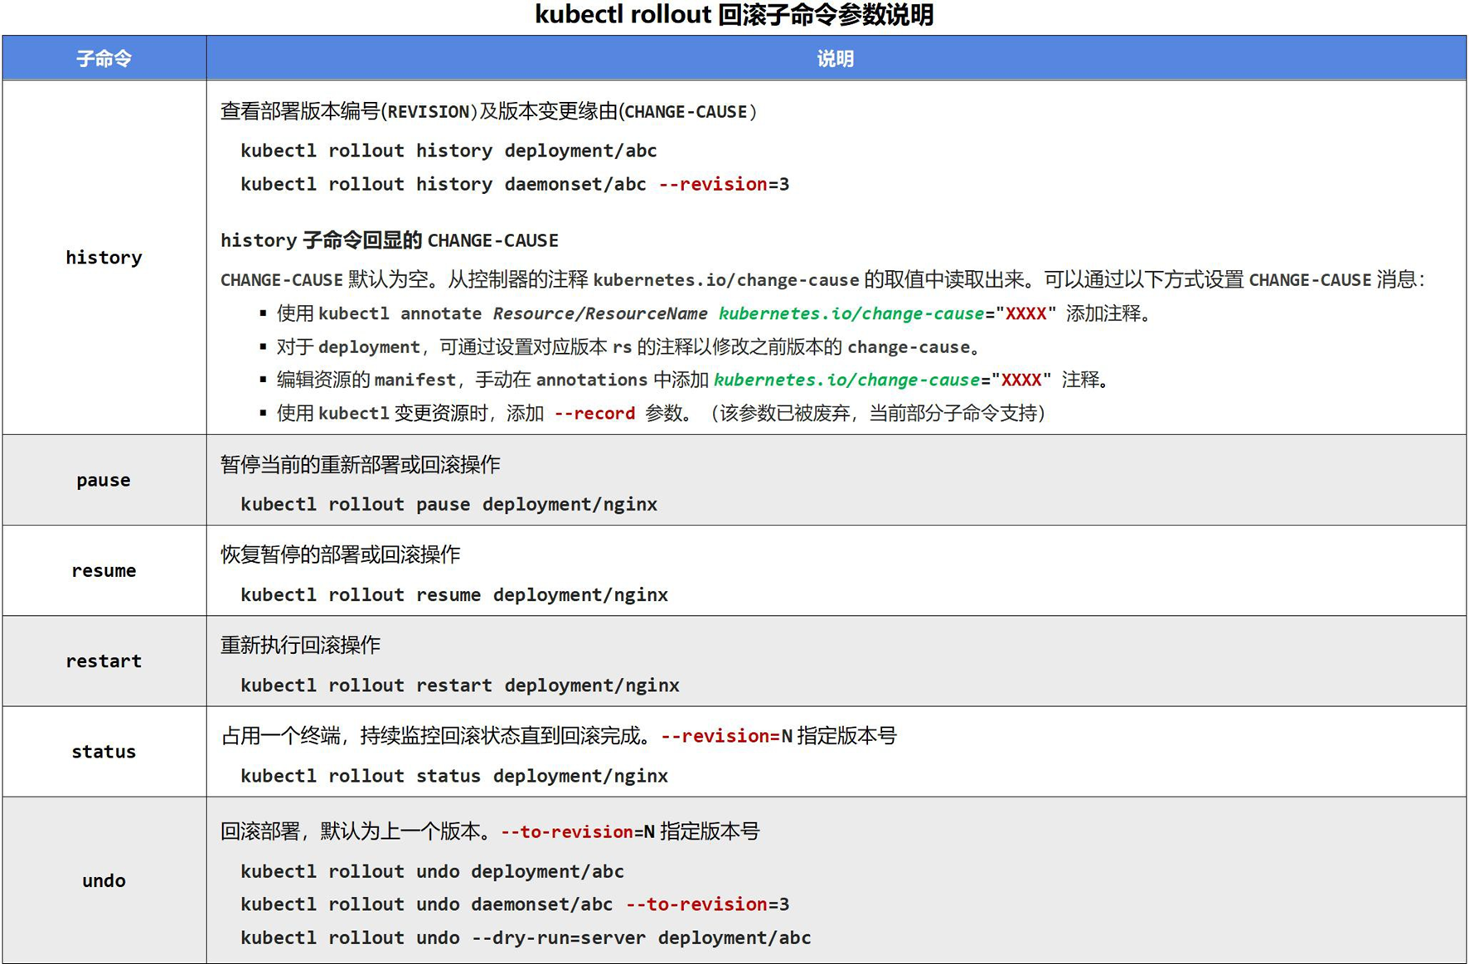The image size is (1469, 964).
Task: Select 'kubectl rollout pause deployment/nginx' command
Action: (x=448, y=504)
